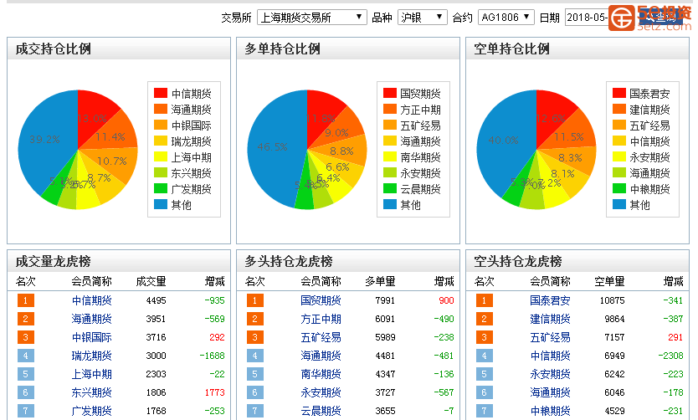The image size is (698, 420).
Task: Open the 合约 AG1806 dropdown
Action: [506, 18]
